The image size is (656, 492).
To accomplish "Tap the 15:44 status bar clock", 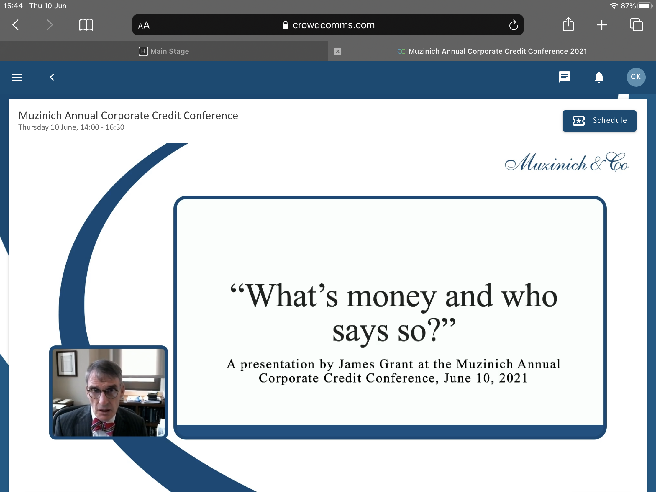I will [x=13, y=6].
